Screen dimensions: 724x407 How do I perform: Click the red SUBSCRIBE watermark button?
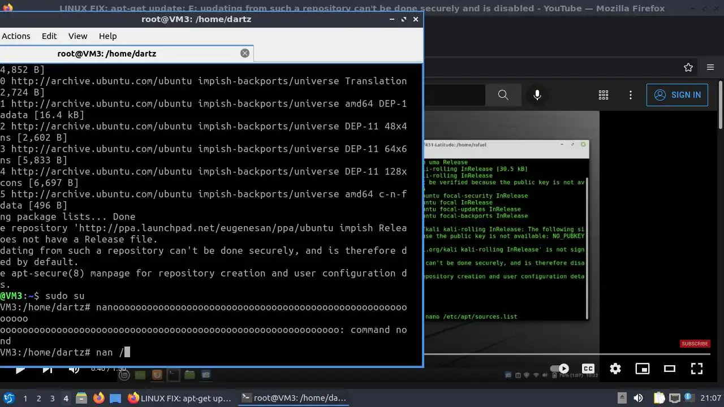point(695,344)
